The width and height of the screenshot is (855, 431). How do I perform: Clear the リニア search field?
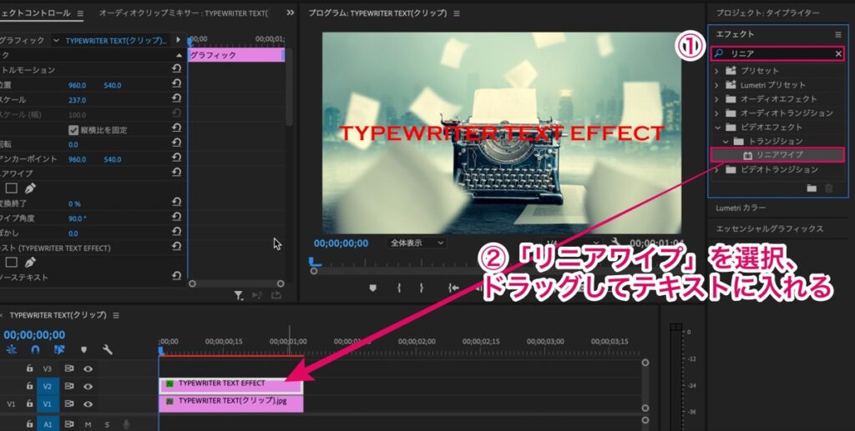tap(838, 53)
